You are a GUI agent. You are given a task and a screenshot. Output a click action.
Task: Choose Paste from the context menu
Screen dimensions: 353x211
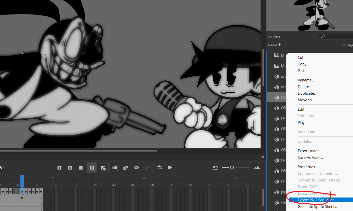pos(302,71)
